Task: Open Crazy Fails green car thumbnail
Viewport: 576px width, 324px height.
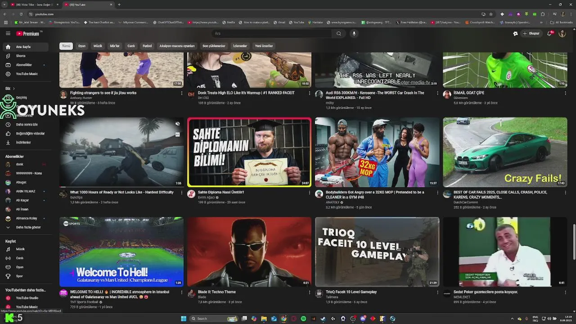Action: (x=505, y=152)
